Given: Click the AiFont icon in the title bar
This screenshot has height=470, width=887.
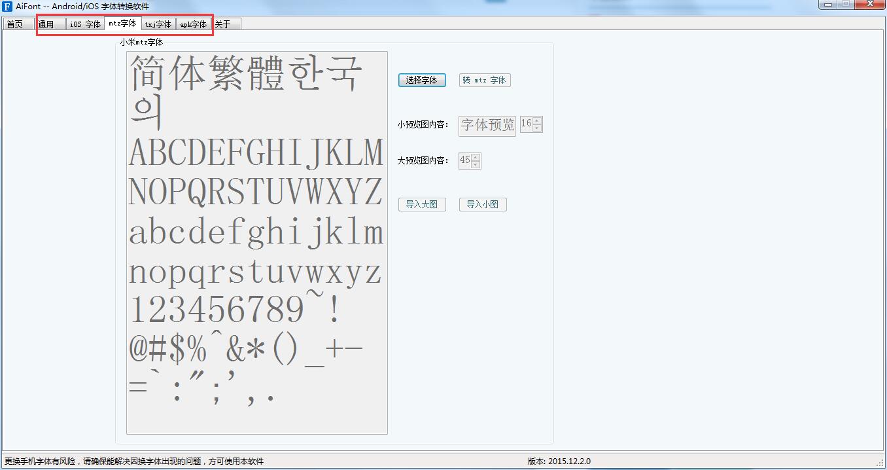Looking at the screenshot, I should tap(7, 6).
